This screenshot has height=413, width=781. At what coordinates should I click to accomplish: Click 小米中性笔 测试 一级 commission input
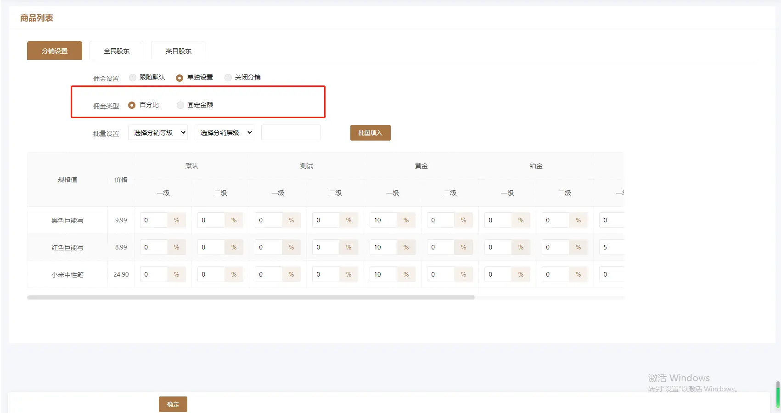tap(268, 275)
